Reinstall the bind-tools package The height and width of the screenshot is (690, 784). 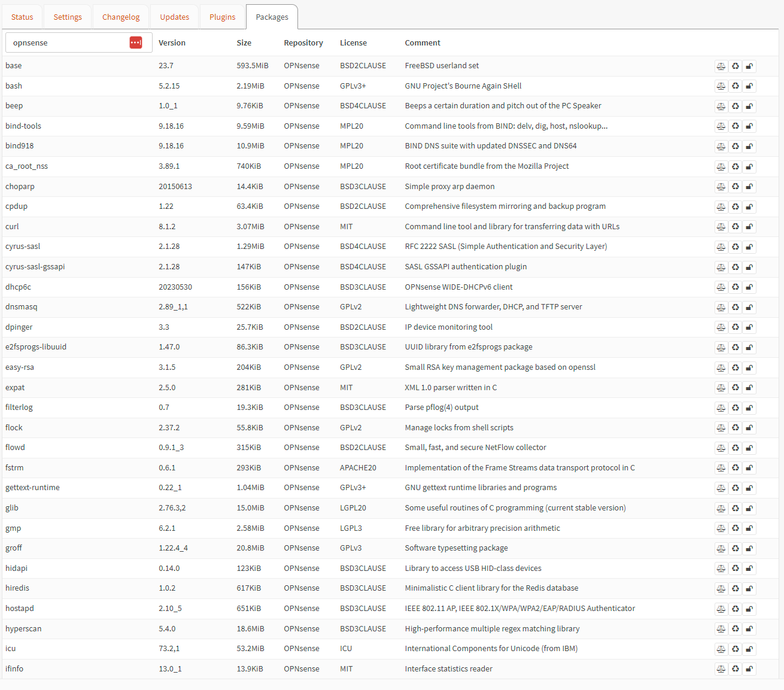[x=735, y=126]
